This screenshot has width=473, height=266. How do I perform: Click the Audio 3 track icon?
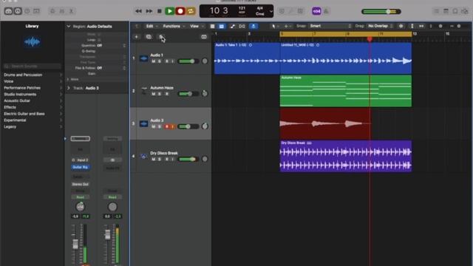click(144, 123)
